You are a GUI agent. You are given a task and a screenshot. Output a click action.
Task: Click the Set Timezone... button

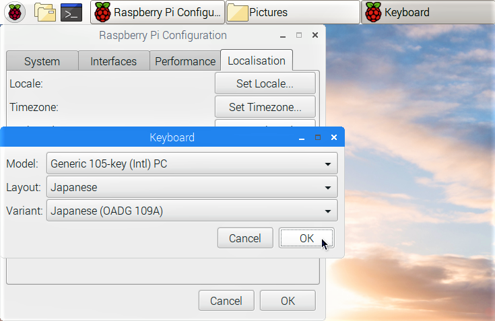[265, 107]
